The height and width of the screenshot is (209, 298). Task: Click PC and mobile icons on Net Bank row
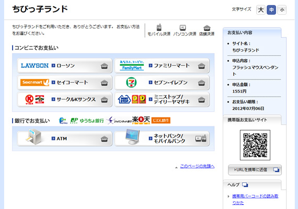click(201, 138)
